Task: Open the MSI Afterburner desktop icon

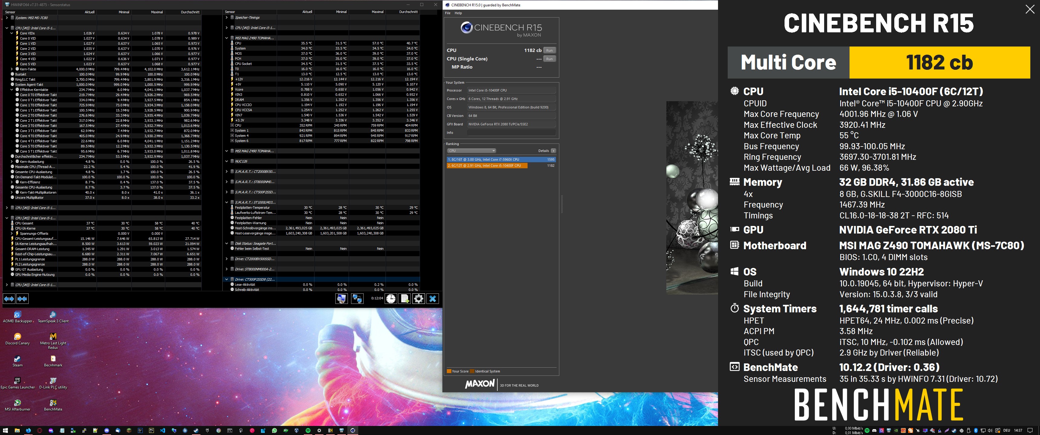Action: 17,405
